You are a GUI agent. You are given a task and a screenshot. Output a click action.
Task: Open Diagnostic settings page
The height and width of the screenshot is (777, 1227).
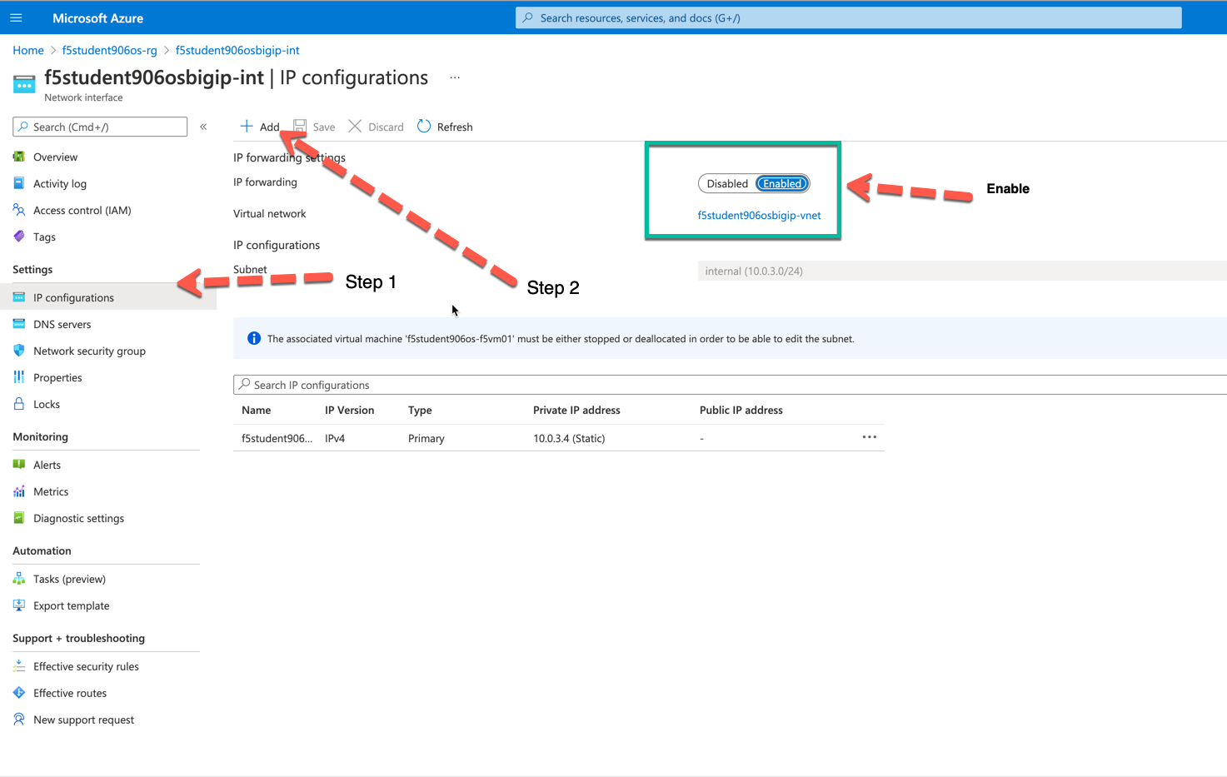[78, 518]
